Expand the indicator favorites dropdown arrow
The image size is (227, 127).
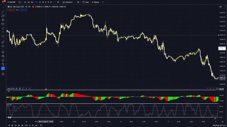point(75,2)
